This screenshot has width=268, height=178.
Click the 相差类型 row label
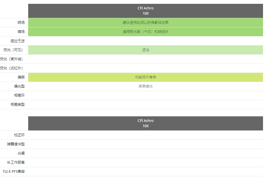pyautogui.click(x=18, y=105)
